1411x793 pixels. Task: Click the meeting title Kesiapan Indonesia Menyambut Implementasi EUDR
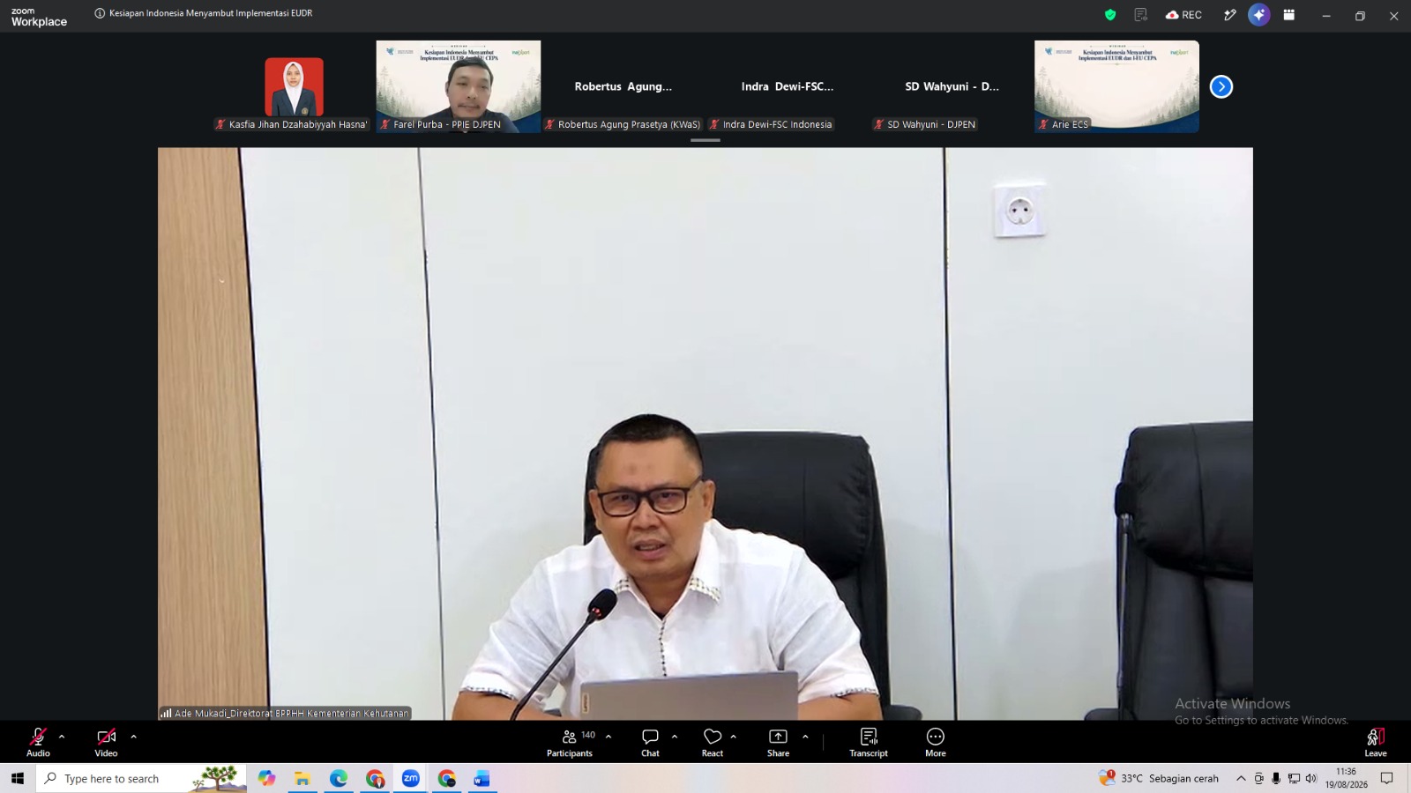pos(211,13)
